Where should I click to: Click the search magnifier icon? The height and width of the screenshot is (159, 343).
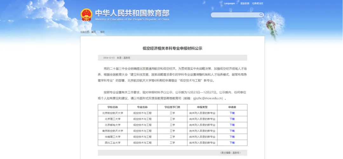(261, 15)
